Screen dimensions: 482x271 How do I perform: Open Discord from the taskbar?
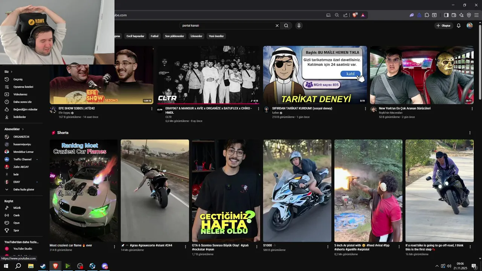pyautogui.click(x=105, y=266)
